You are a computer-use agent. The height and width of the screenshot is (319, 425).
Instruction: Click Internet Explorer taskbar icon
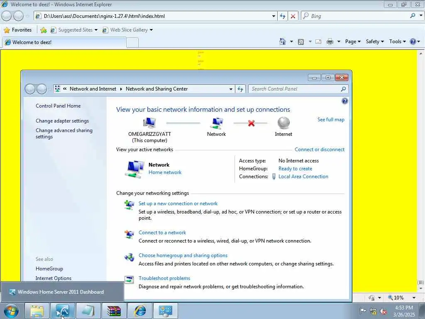pyautogui.click(x=140, y=311)
